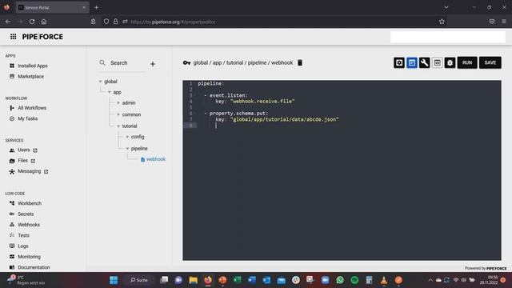
Task: Expand the common tree node
Action: tap(118, 114)
